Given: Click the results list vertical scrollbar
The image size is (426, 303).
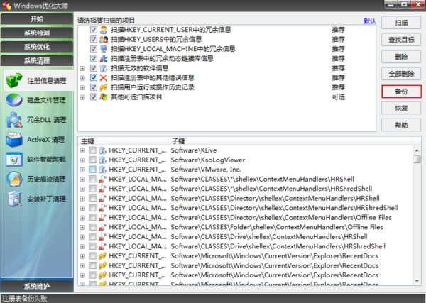Looking at the screenshot, I should [416, 213].
